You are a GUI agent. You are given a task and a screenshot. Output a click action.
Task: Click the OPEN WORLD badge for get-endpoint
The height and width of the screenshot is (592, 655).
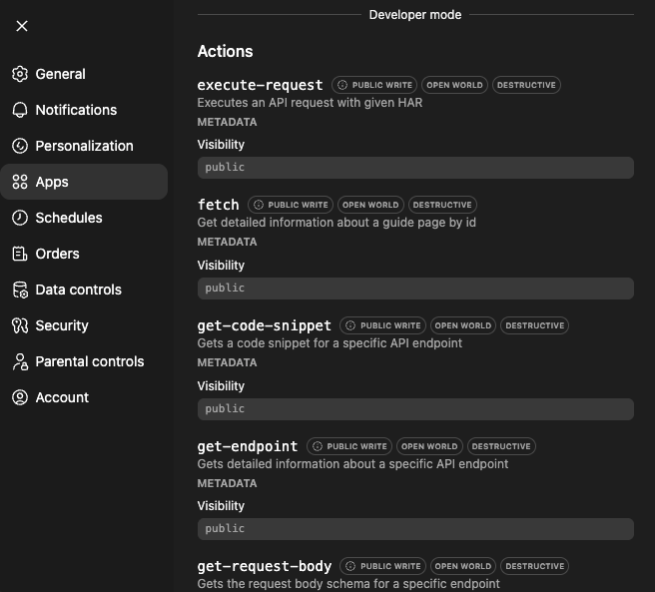click(429, 446)
